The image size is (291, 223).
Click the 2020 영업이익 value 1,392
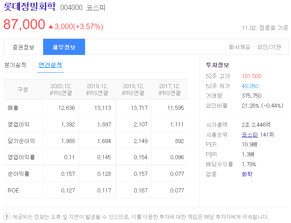[x=68, y=125]
